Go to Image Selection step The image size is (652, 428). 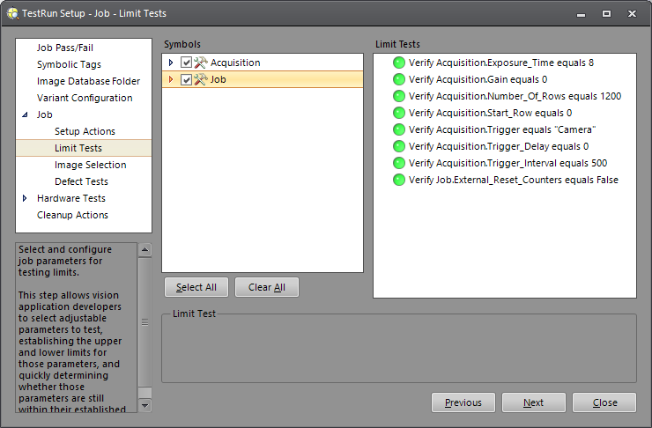90,165
